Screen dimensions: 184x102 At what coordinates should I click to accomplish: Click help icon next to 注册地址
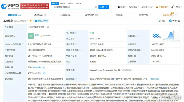coord(76,79)
